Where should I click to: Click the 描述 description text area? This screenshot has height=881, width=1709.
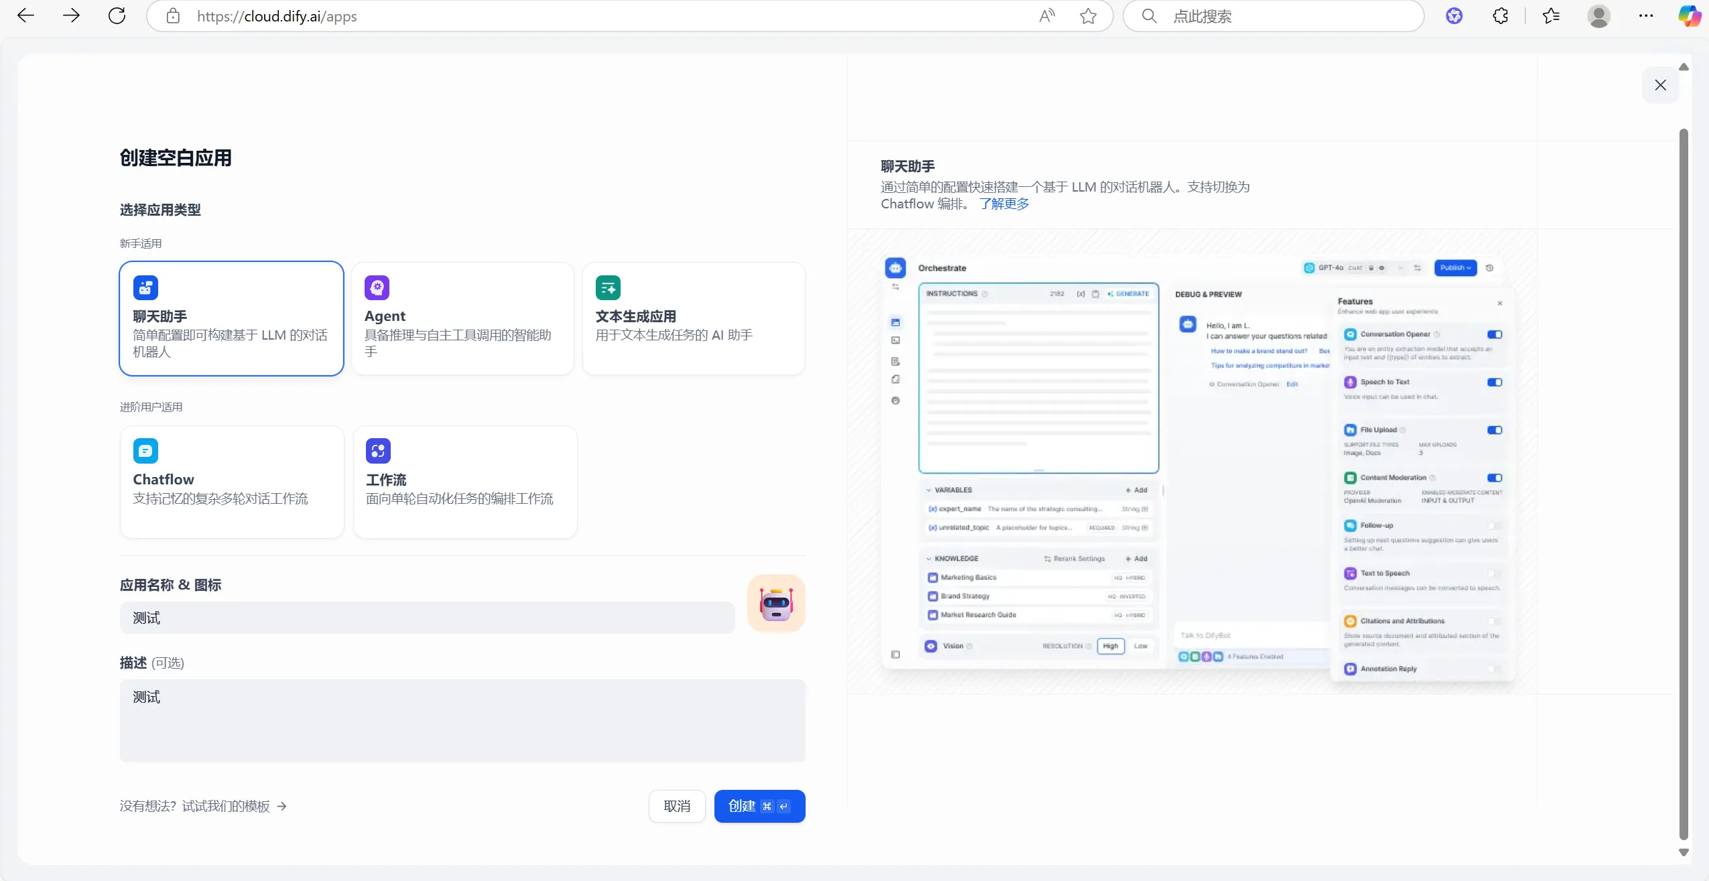tap(462, 720)
